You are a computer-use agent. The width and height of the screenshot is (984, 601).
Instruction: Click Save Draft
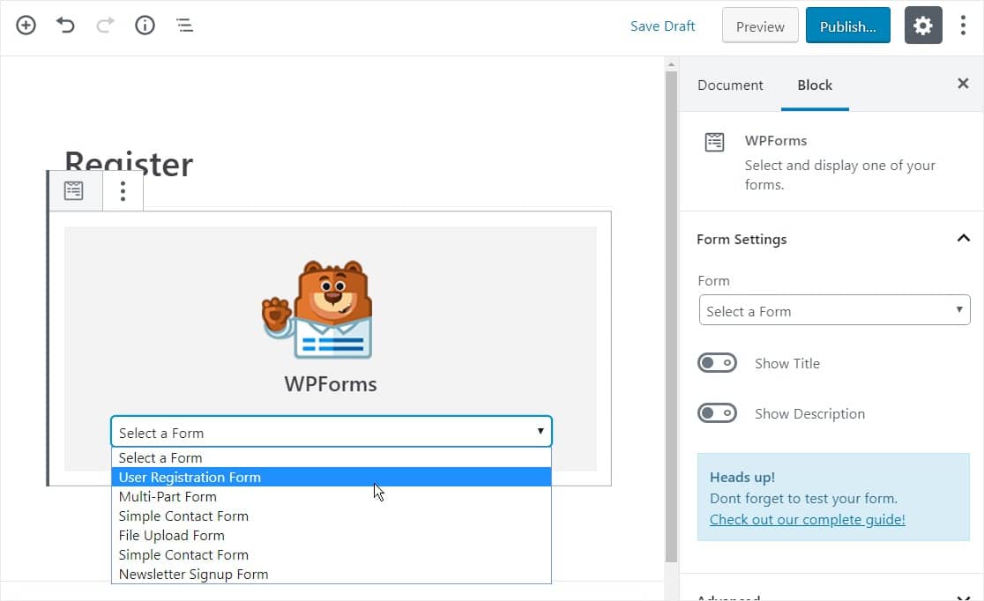point(663,26)
